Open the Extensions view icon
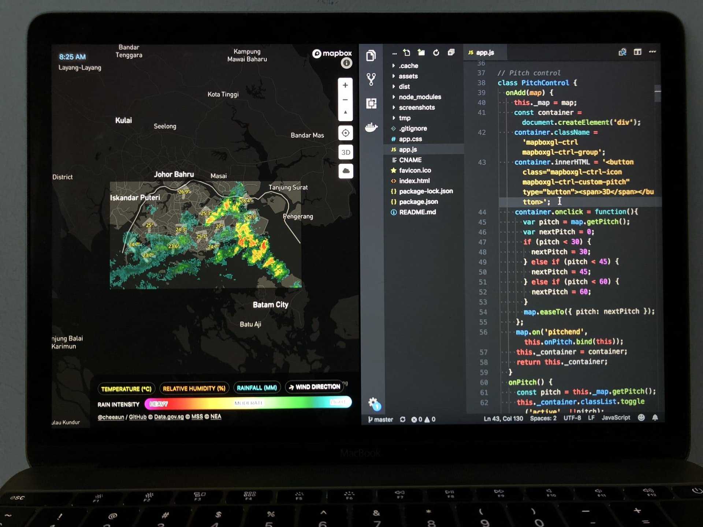Image resolution: width=703 pixels, height=527 pixels. pyautogui.click(x=371, y=103)
